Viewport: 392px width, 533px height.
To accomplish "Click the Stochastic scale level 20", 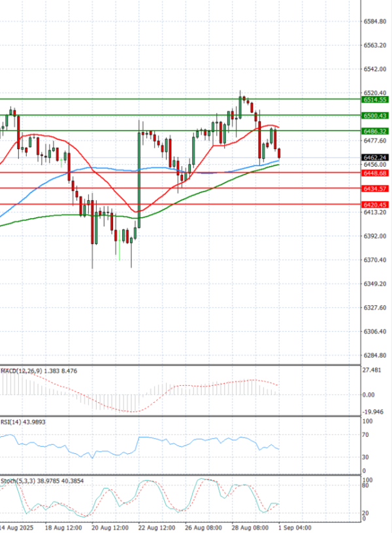I will click(x=365, y=513).
